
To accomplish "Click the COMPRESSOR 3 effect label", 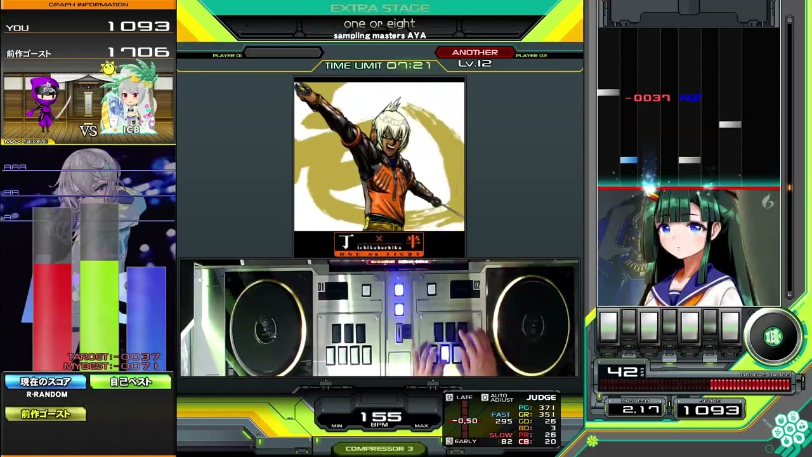I will tap(379, 449).
